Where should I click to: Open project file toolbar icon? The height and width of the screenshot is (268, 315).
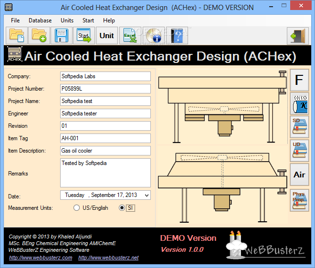point(17,36)
